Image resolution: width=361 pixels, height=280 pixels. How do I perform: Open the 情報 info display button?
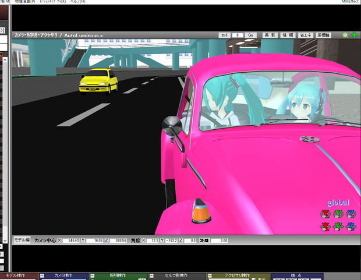coord(288,35)
